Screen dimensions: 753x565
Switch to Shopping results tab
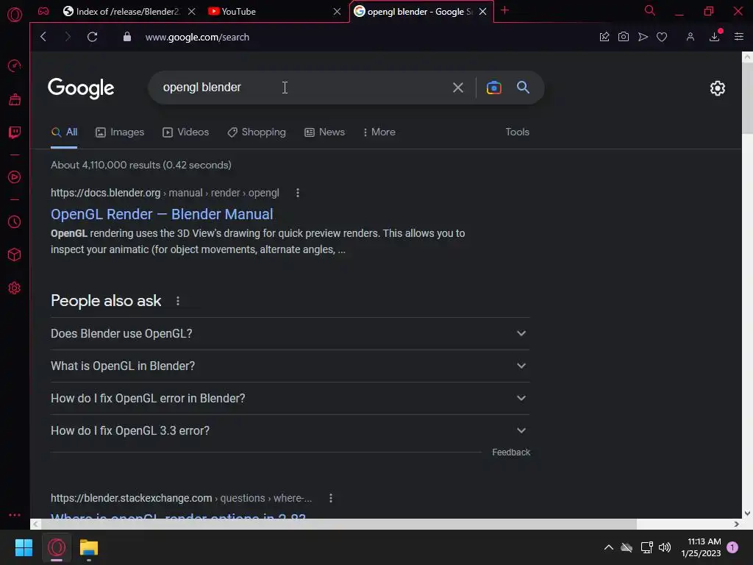(x=257, y=132)
